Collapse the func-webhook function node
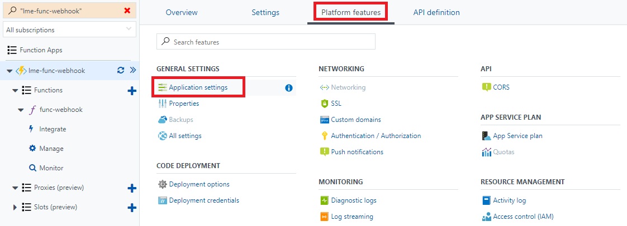The image size is (627, 226). (21, 110)
